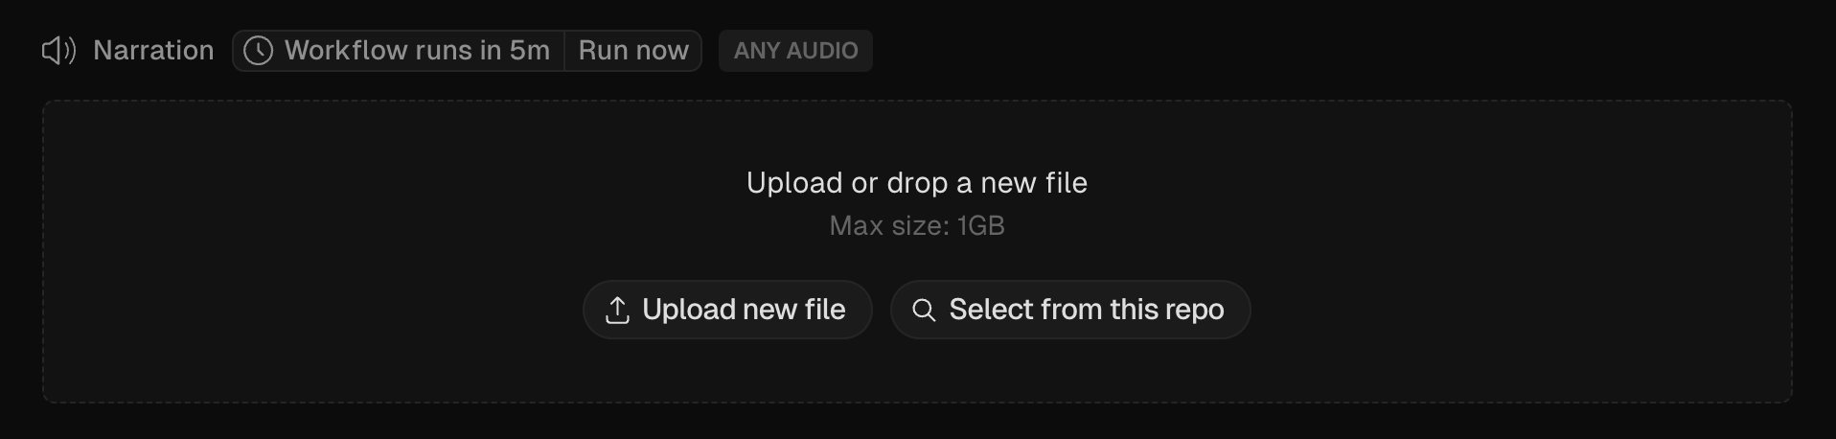Click the 5m countdown timer text
This screenshot has height=439, width=1836.
530,51
